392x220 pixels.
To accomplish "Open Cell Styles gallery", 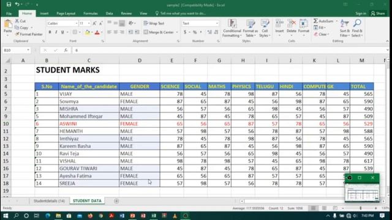I will [265, 28].
